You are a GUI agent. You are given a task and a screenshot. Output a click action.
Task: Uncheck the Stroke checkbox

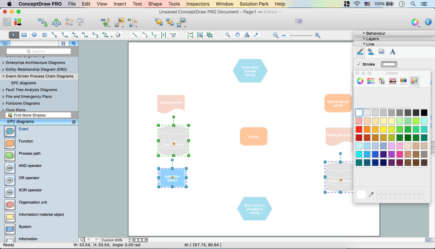[x=359, y=64]
